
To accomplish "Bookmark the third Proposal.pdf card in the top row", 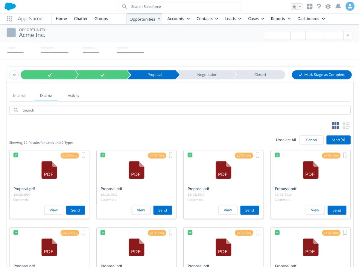I will click(x=258, y=155).
